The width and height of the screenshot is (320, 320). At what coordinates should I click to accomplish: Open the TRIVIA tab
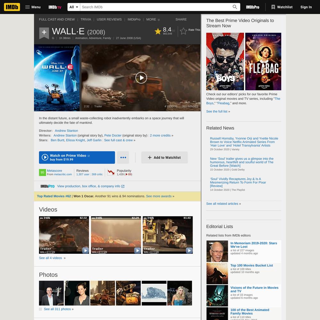[x=86, y=20]
